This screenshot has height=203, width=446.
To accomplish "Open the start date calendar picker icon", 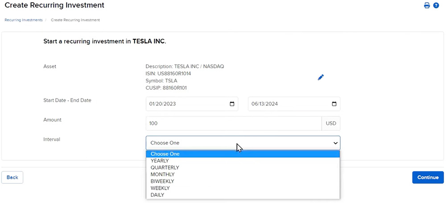I will pos(232,104).
